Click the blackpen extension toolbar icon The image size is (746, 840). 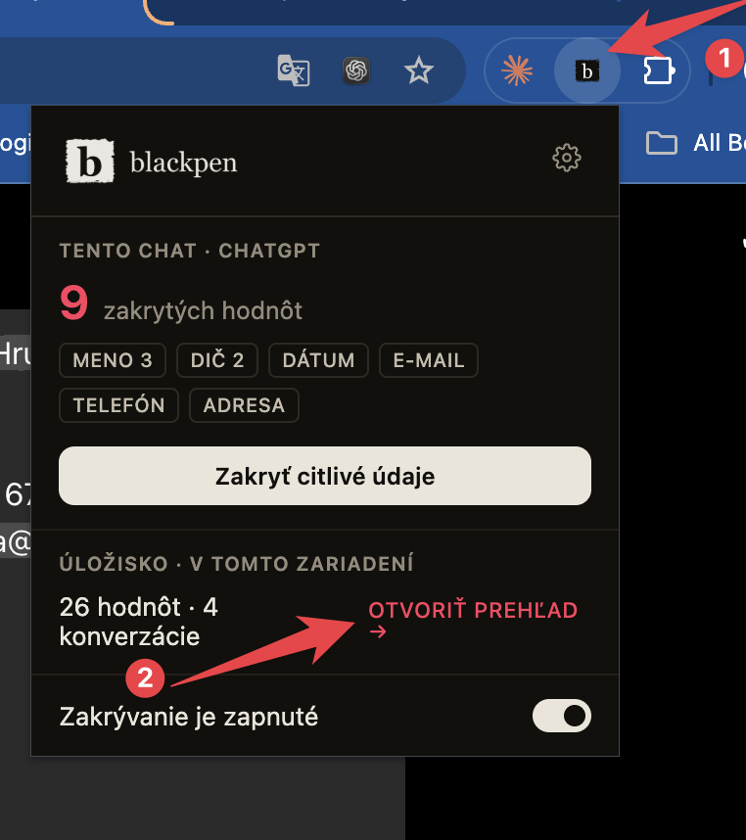click(x=587, y=70)
